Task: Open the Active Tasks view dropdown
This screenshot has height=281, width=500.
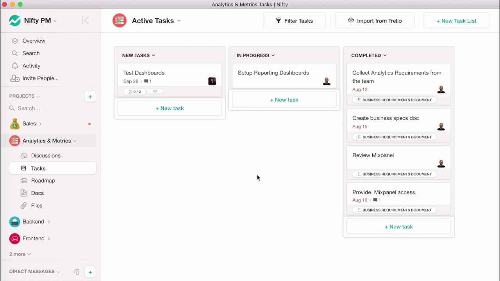Action: tap(179, 21)
